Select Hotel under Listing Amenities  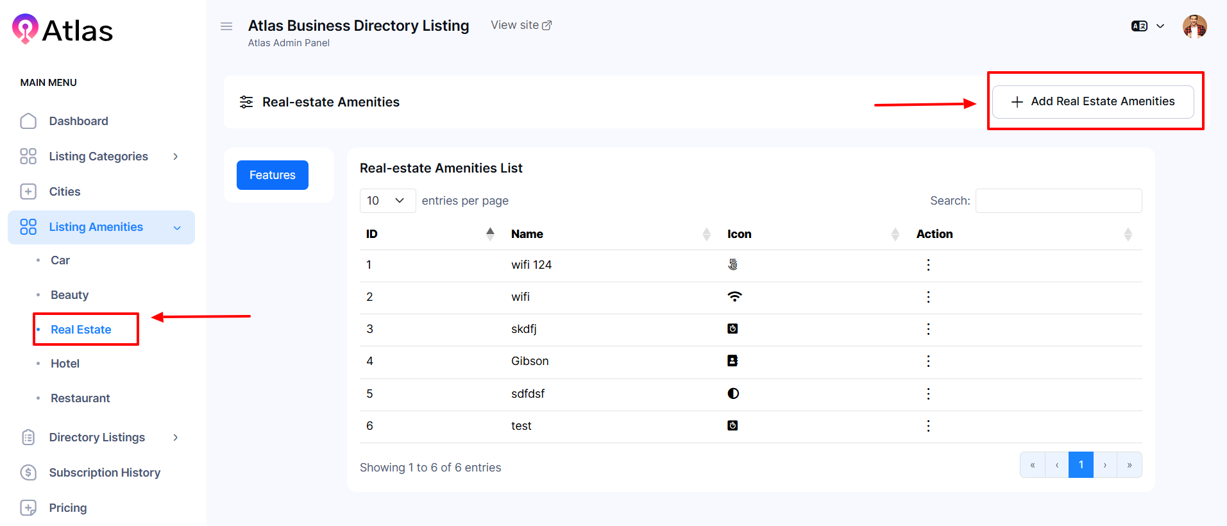coord(65,364)
